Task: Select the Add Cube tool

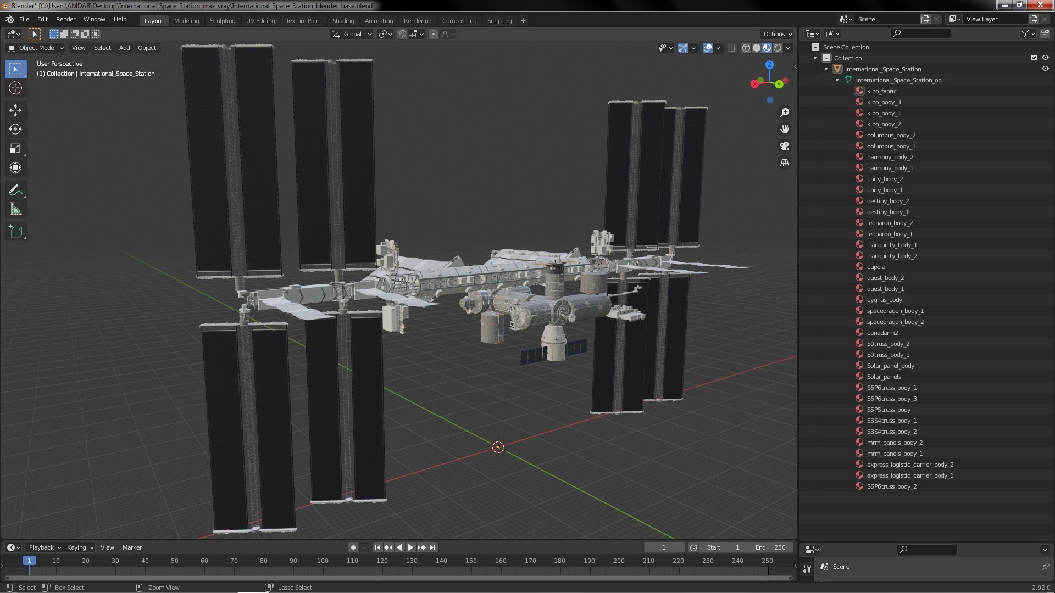Action: (15, 232)
